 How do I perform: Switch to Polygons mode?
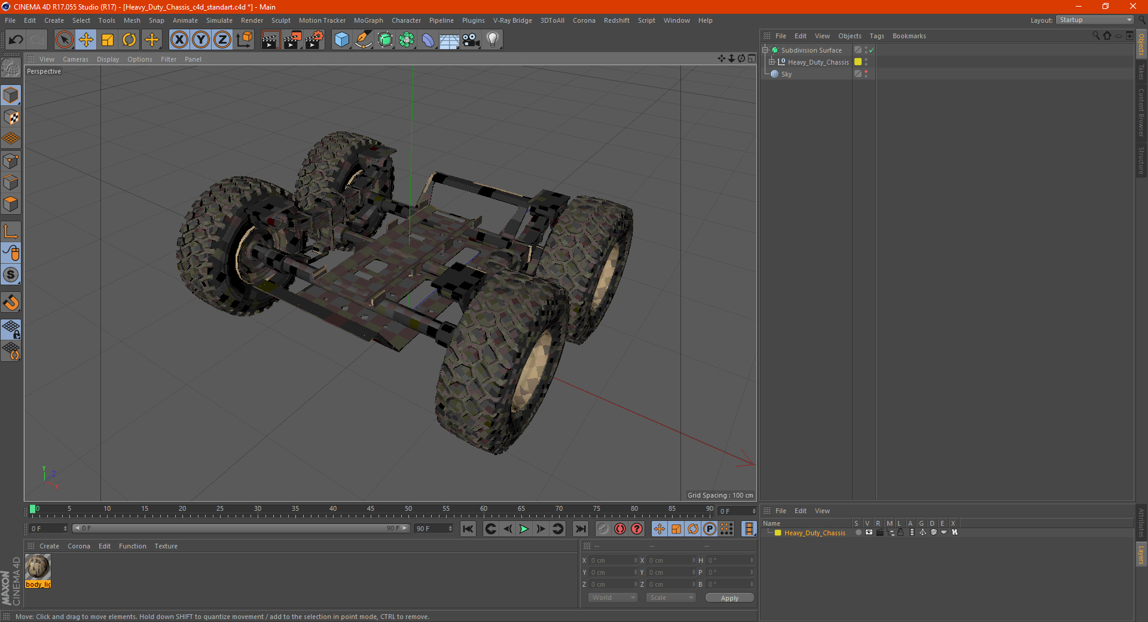(11, 204)
